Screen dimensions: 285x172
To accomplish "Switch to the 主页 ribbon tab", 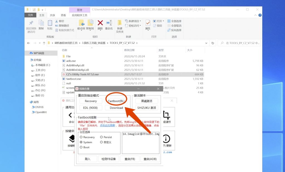I will pos(42,15).
